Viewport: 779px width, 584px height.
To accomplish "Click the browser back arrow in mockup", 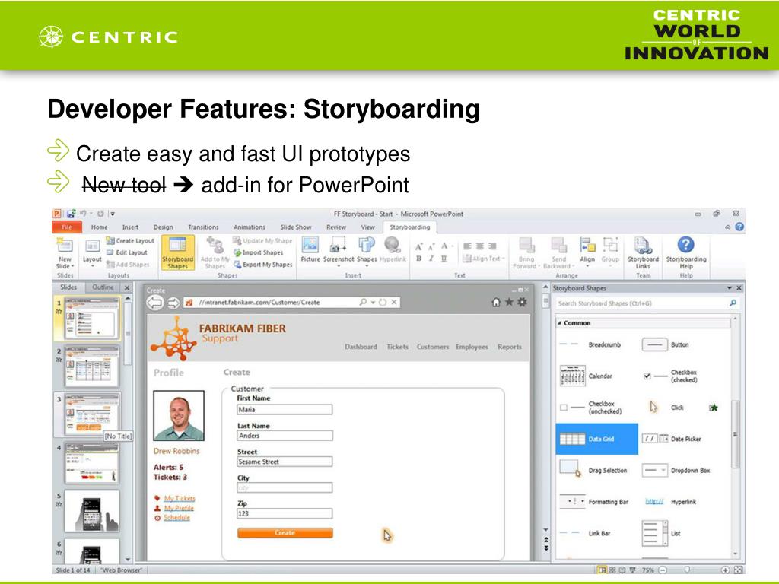I will point(154,303).
